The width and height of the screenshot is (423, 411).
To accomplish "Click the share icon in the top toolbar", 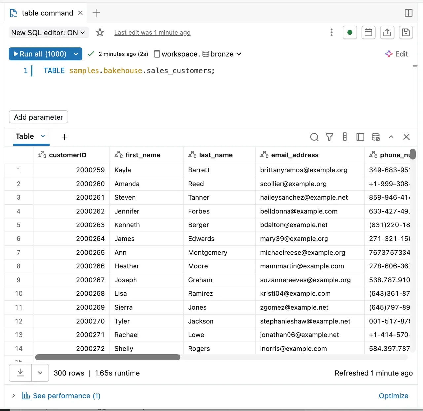I will (x=387, y=32).
